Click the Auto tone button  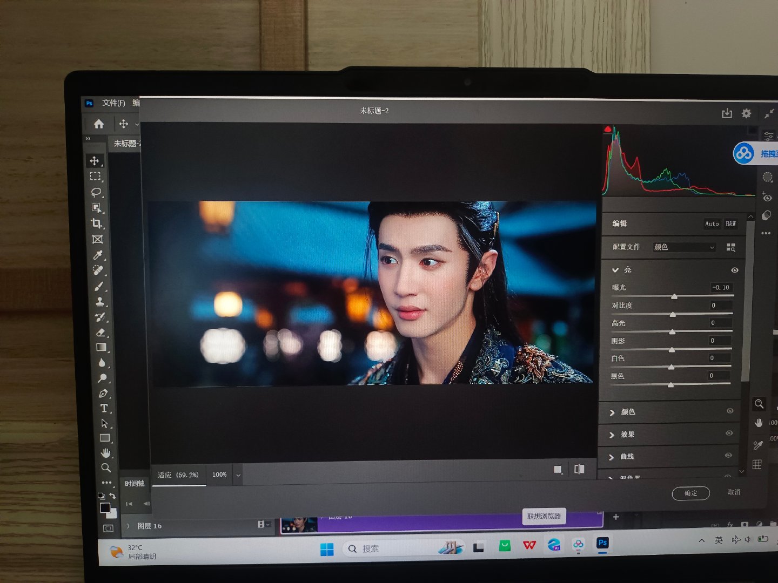tap(712, 223)
